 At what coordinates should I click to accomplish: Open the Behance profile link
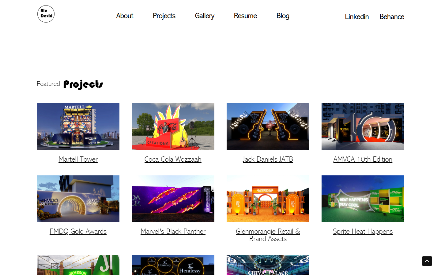pos(392,17)
